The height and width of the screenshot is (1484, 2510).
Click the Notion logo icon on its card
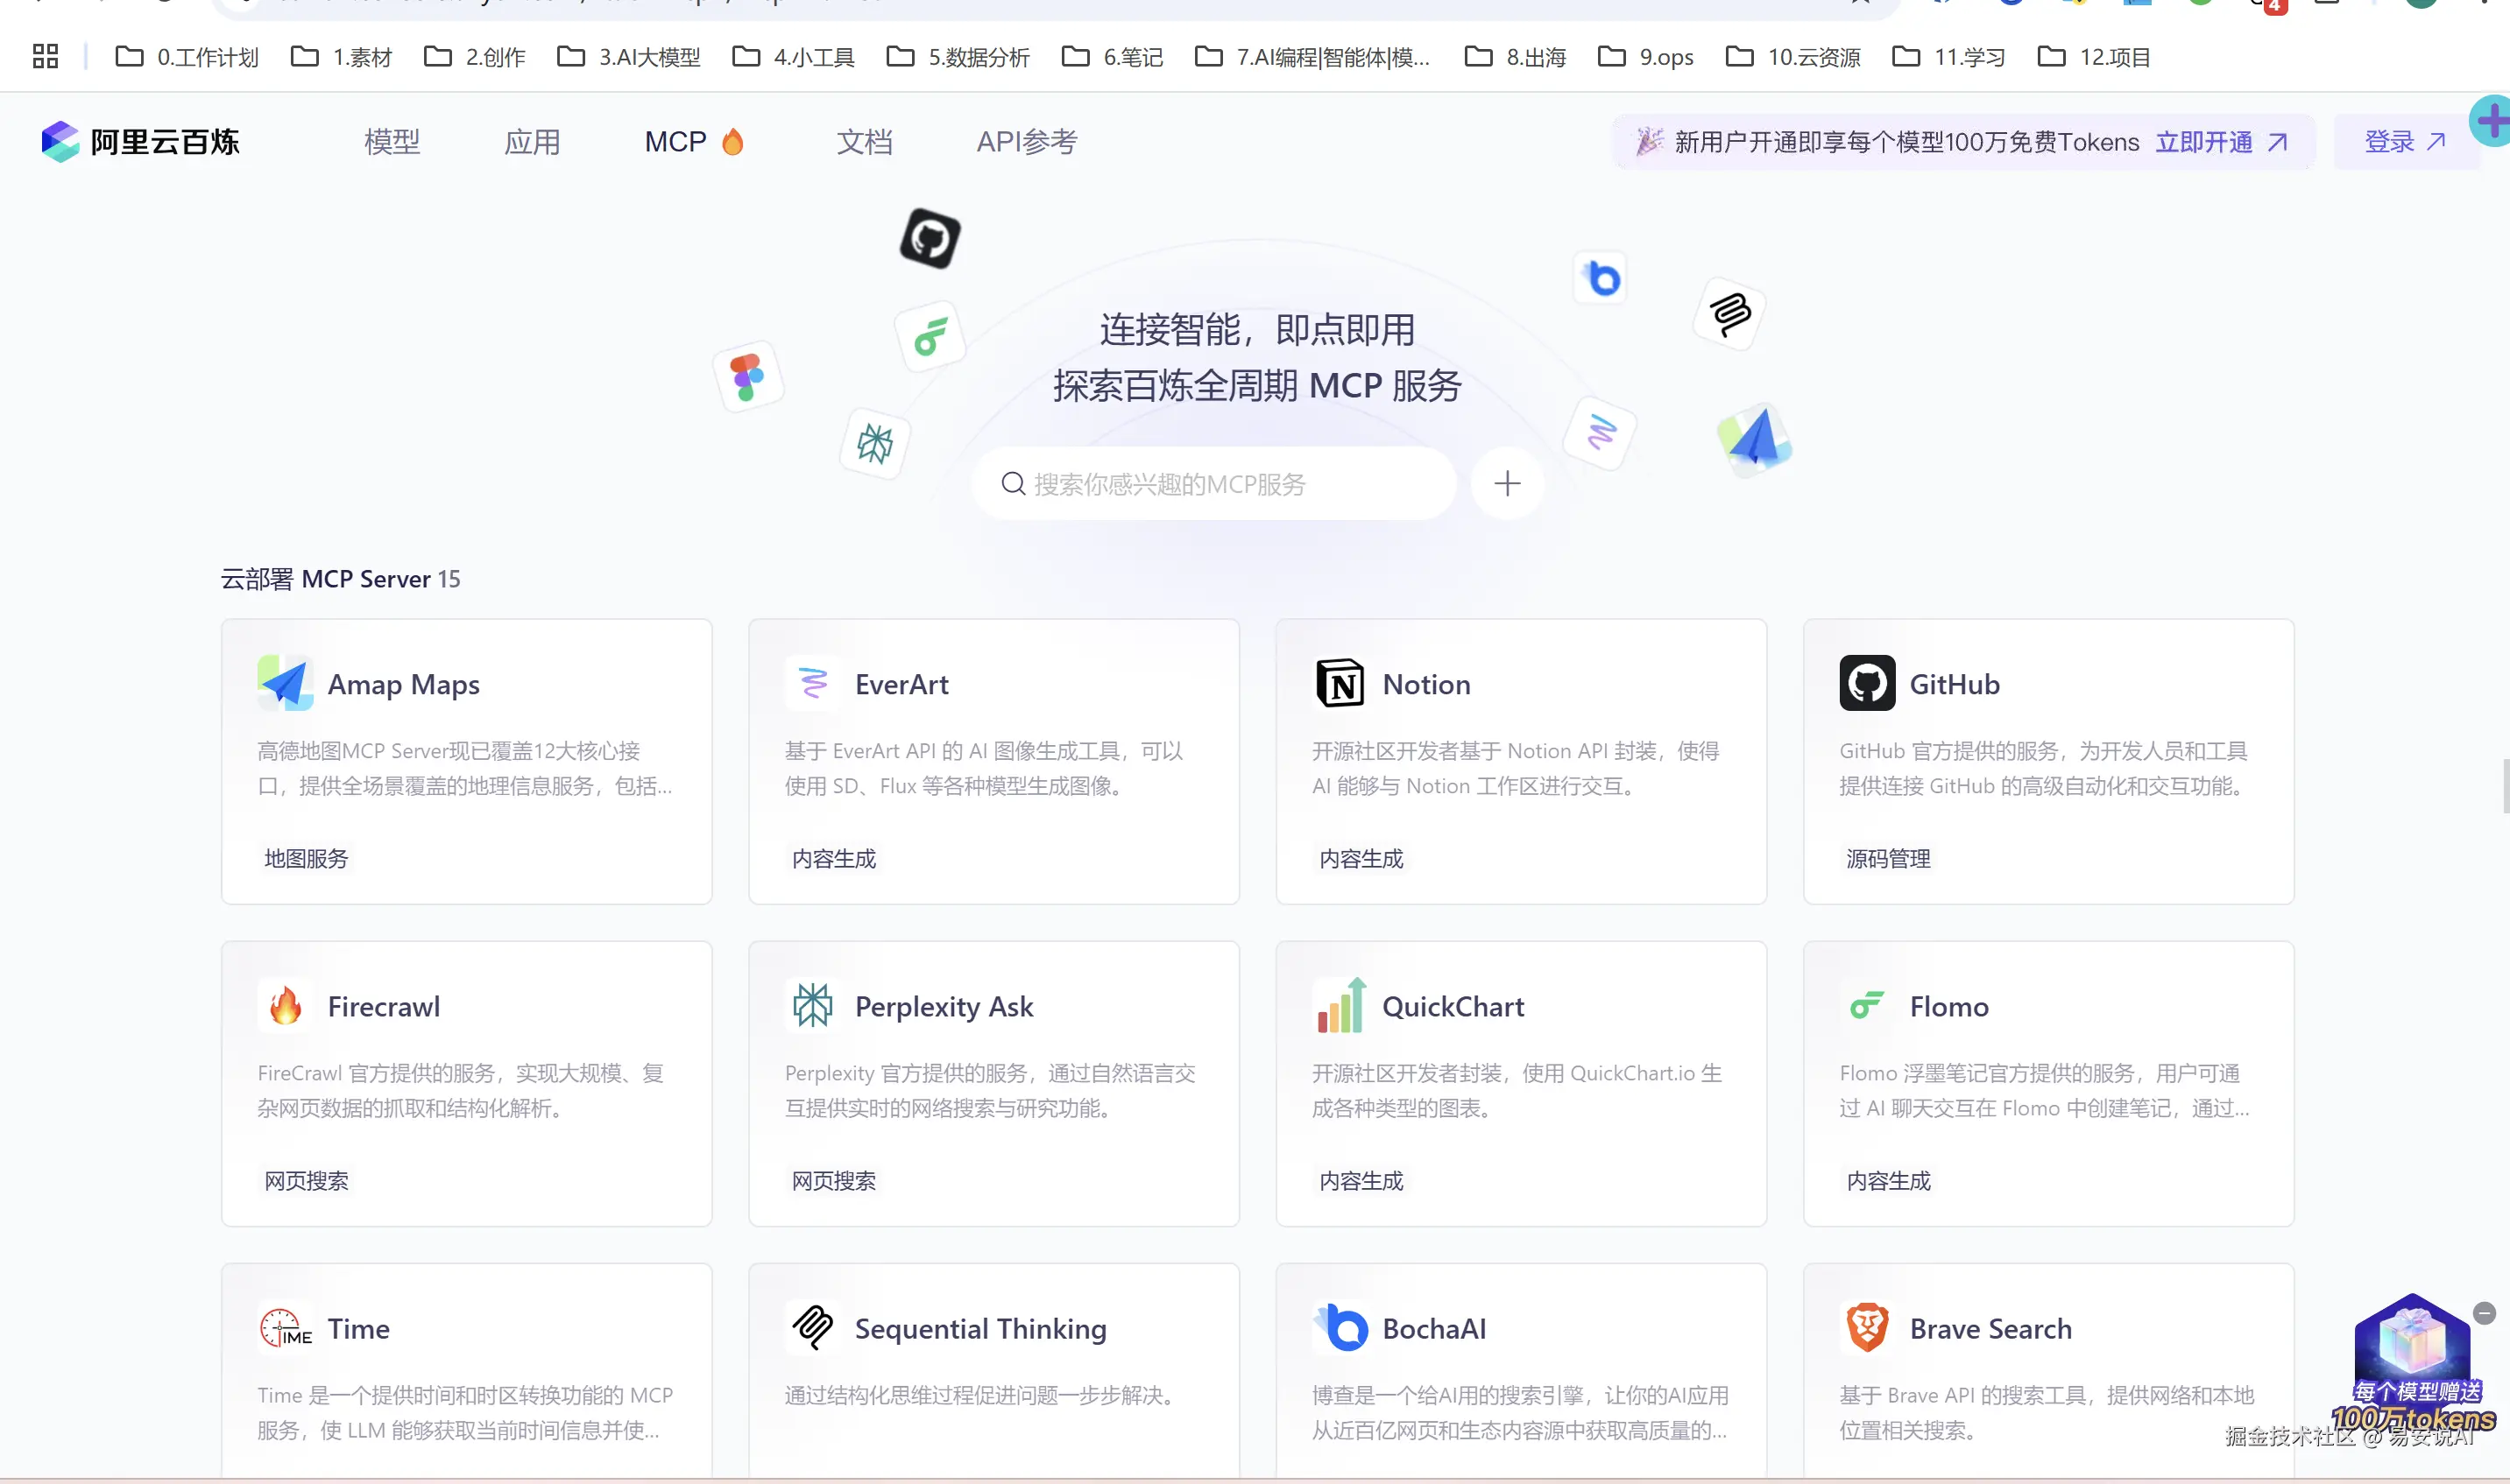click(x=1340, y=684)
